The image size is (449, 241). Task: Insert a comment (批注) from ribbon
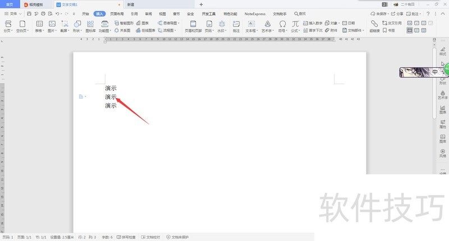[x=236, y=26]
